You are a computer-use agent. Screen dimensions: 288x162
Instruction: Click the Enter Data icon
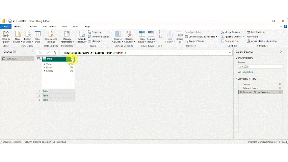click(x=37, y=36)
